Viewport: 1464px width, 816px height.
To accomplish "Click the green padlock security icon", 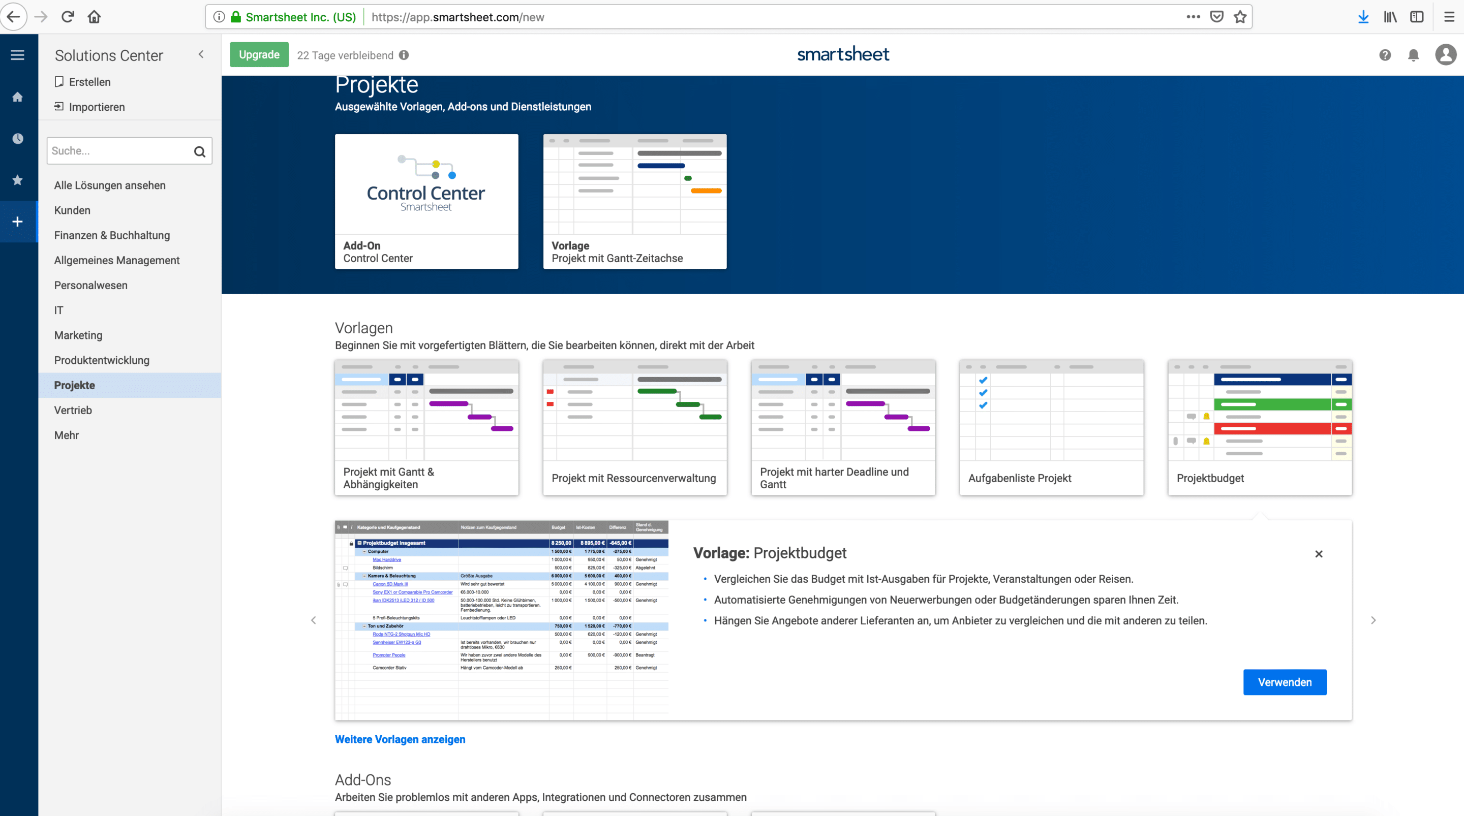I will click(x=236, y=17).
